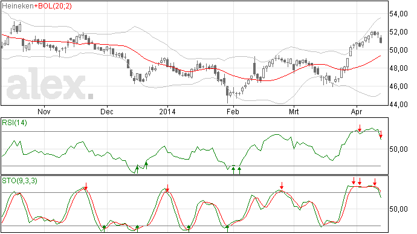Click the 52,00 price axis value
This screenshot has width=417, height=234.
click(398, 32)
